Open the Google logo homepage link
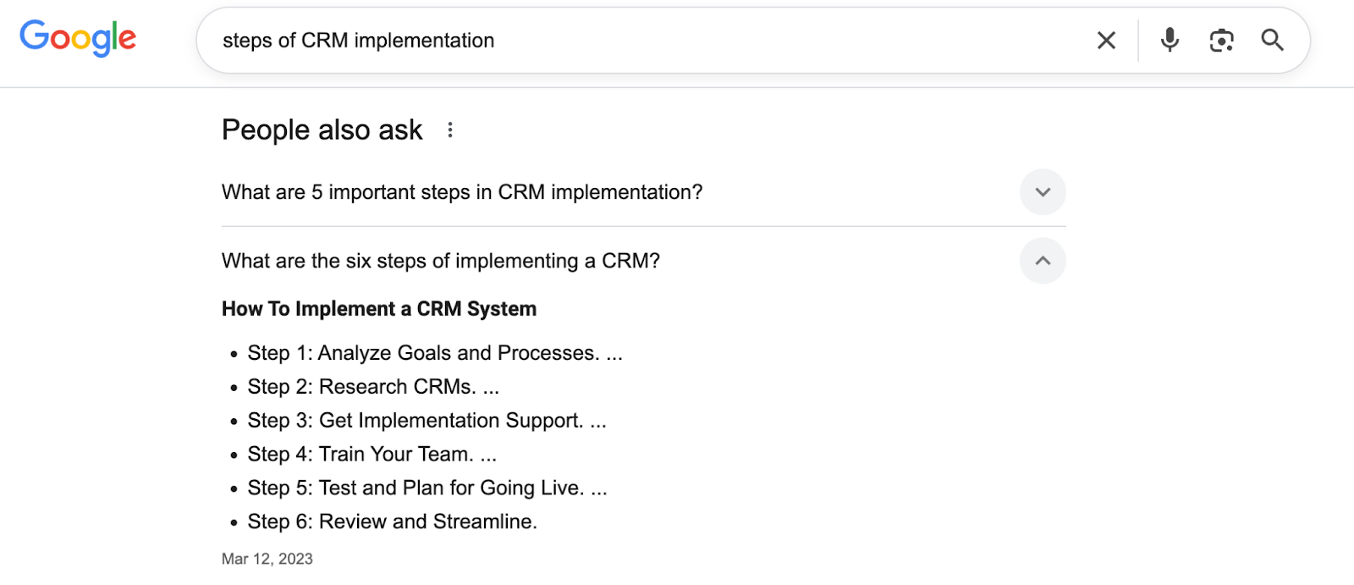This screenshot has height=585, width=1354. tap(78, 38)
